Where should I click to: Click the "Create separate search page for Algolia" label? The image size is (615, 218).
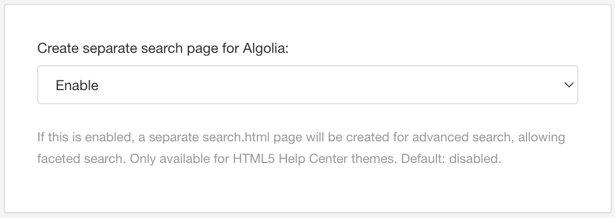pyautogui.click(x=163, y=48)
